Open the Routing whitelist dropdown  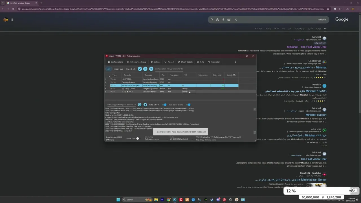181,139
